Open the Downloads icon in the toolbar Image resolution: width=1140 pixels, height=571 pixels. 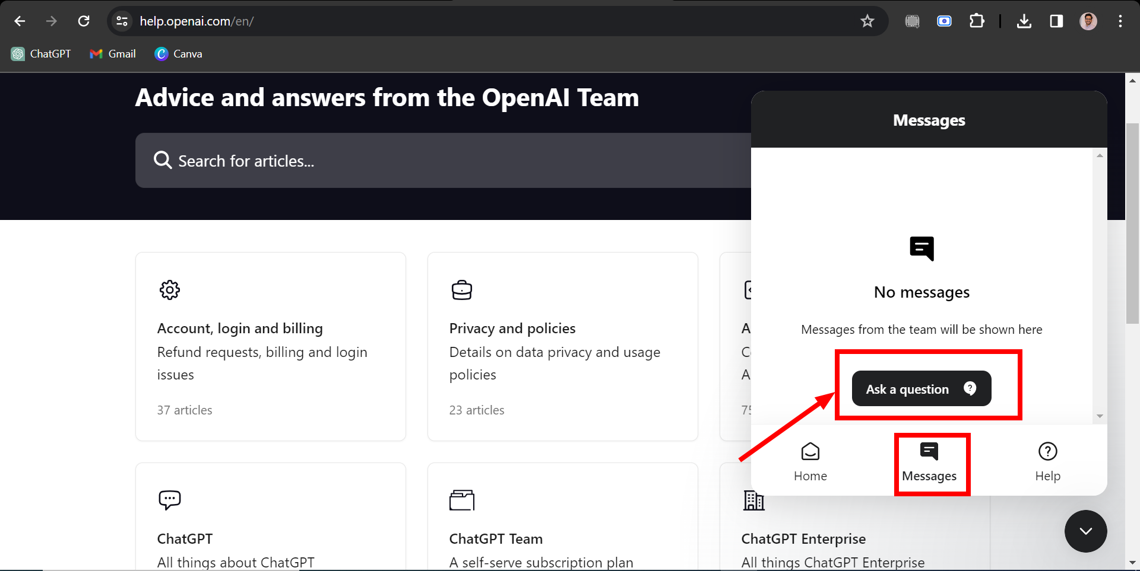coord(1024,21)
